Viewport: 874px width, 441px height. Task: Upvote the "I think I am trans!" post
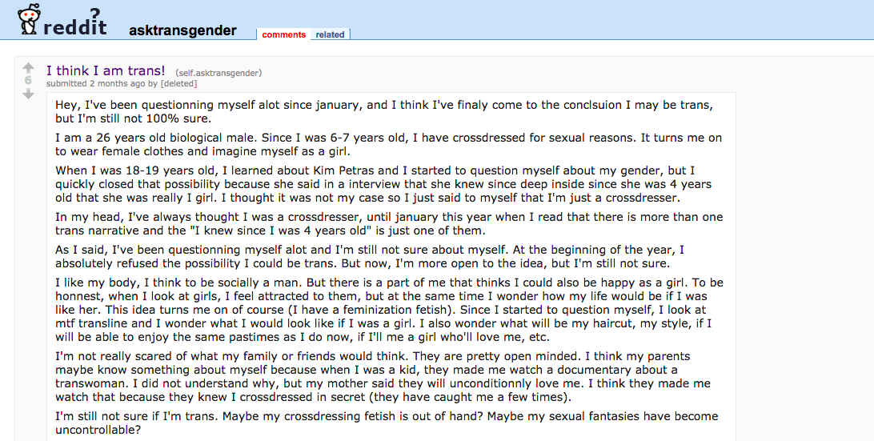28,67
